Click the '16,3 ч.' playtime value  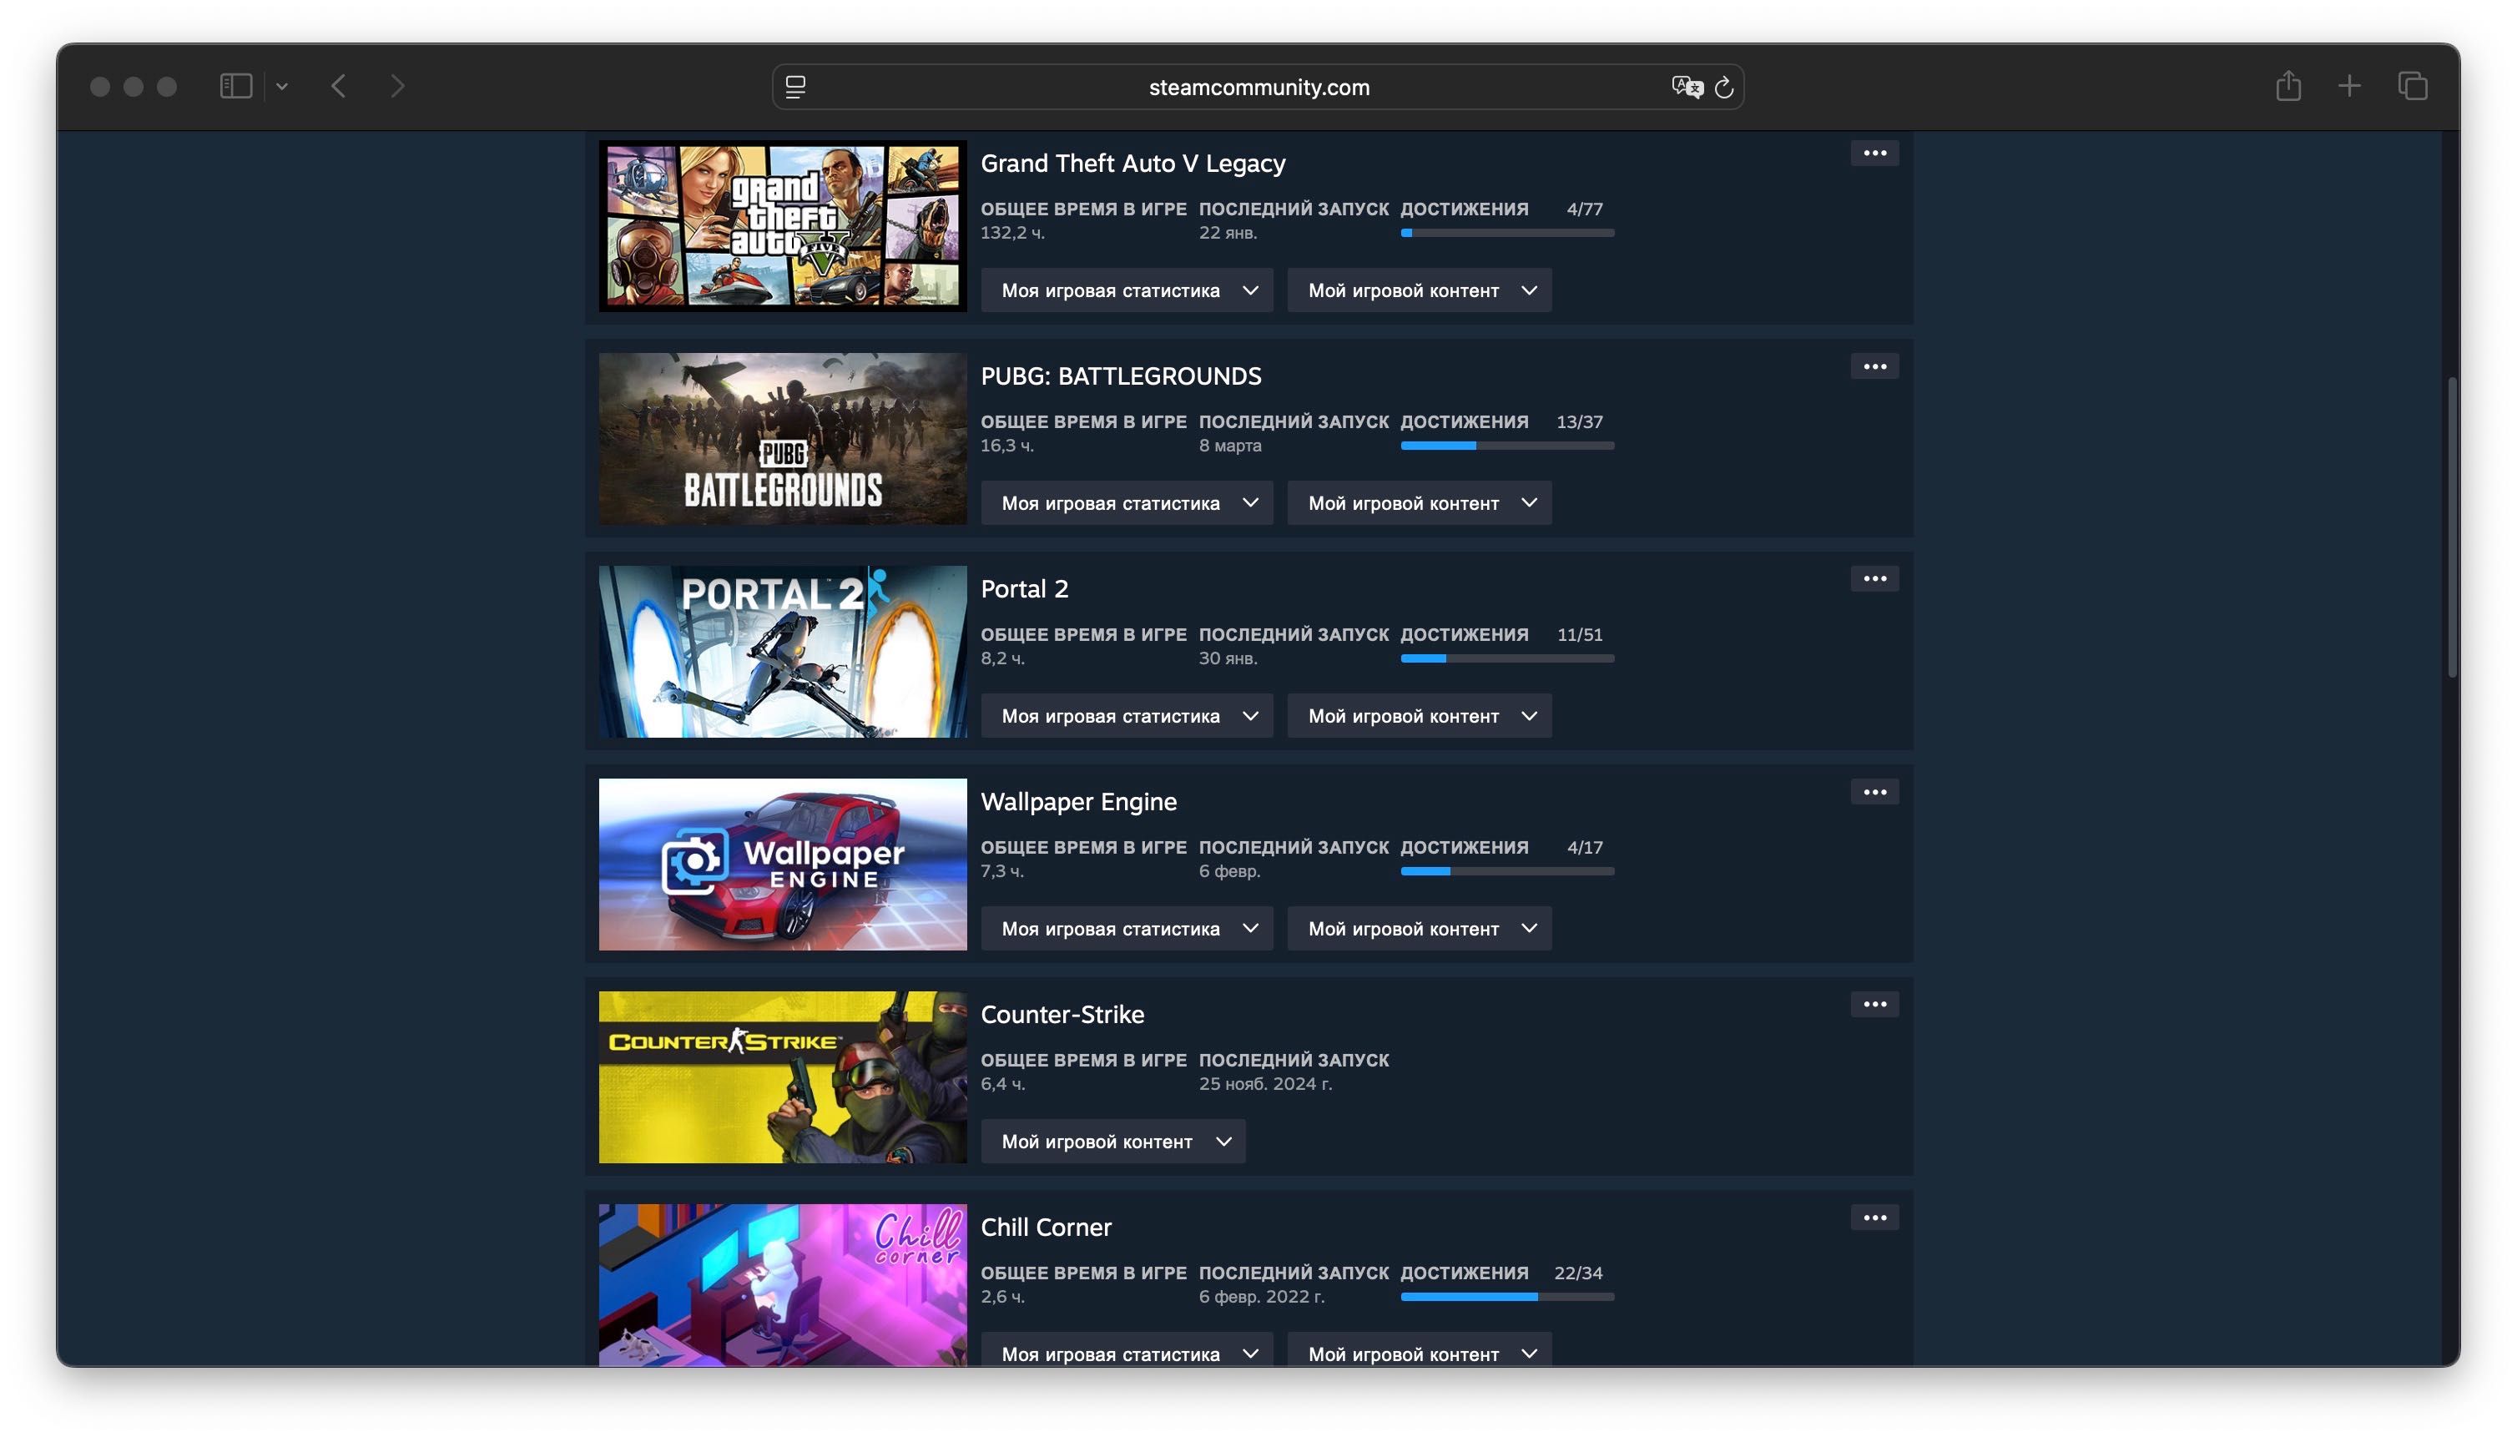(x=1006, y=446)
